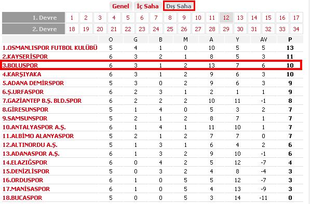Open Albimo Alanyaspor team page

click(x=38, y=136)
